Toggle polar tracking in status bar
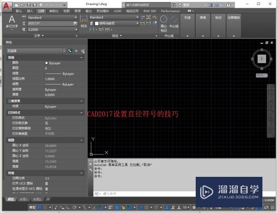The image size is (278, 213). click(x=75, y=207)
